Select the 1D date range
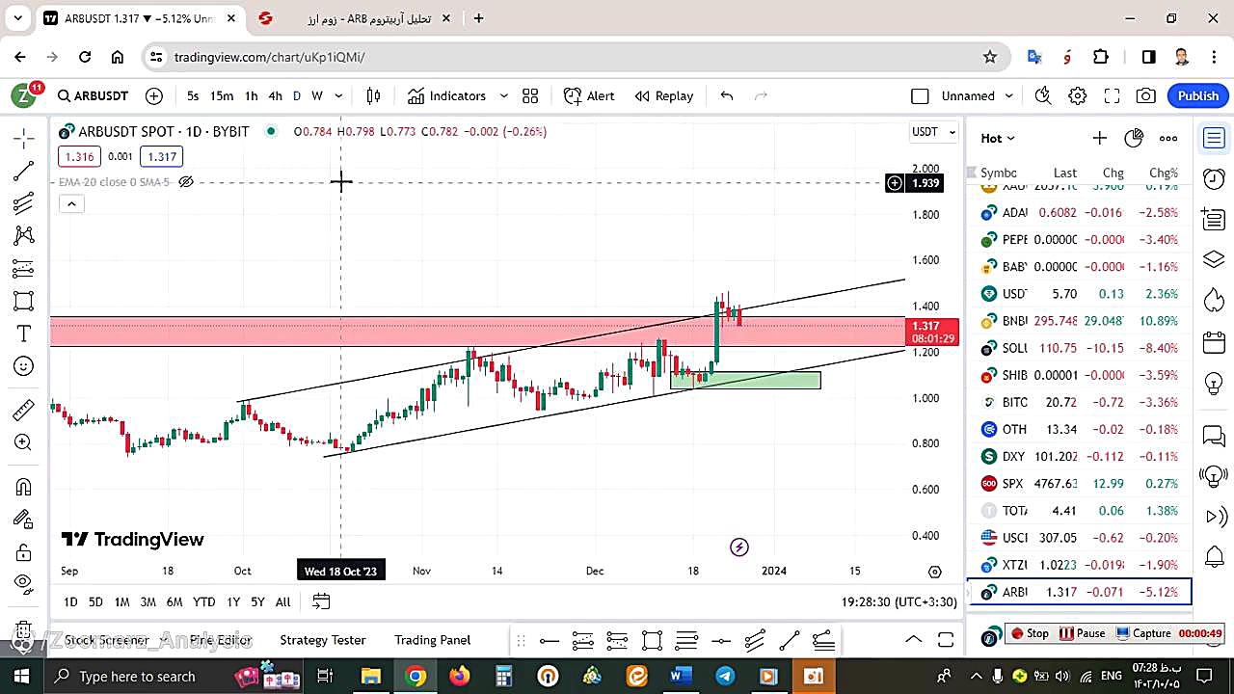1234x694 pixels. coord(70,601)
